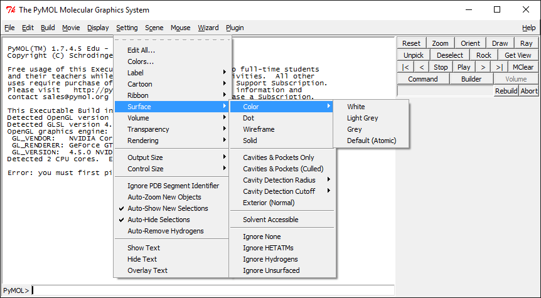Enable Auto-Remove Hydrogens
The image size is (541, 298).
(171, 231)
